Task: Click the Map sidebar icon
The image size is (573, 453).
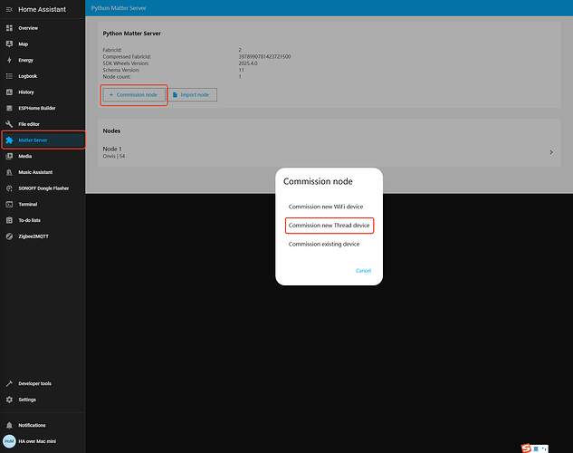Action: (9, 43)
